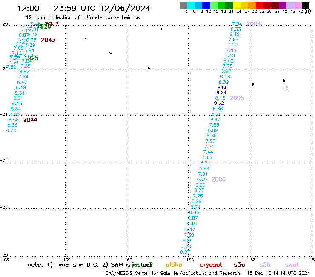This screenshot has width=315, height=277.
Task: Click the wave height value 6.58
Action: 14,120
